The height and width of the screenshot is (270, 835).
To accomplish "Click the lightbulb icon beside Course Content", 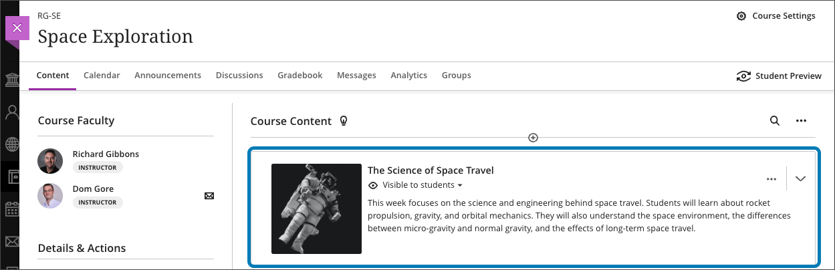I will click(344, 121).
